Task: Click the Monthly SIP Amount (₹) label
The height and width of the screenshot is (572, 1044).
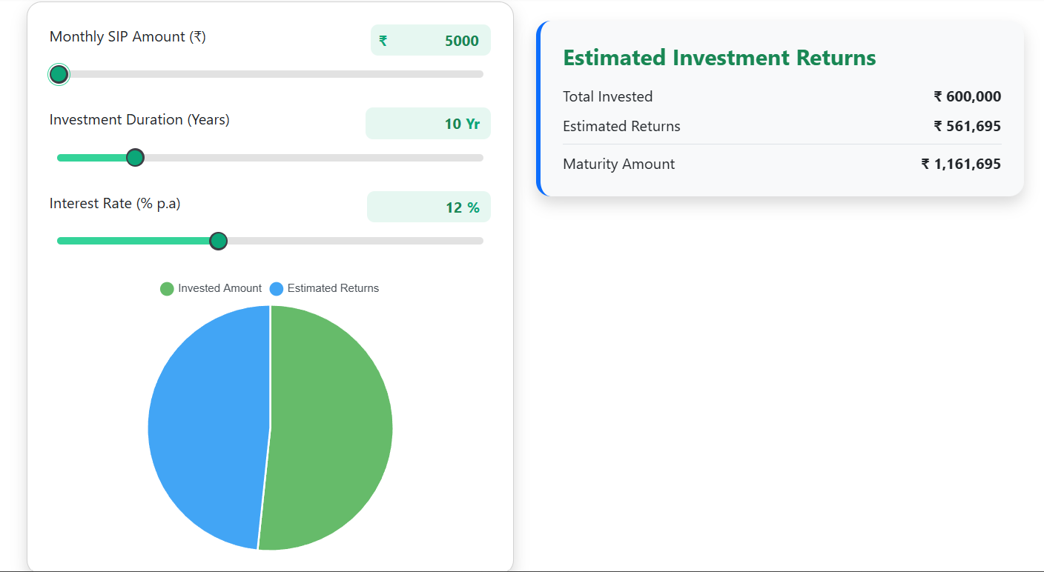Action: click(128, 36)
